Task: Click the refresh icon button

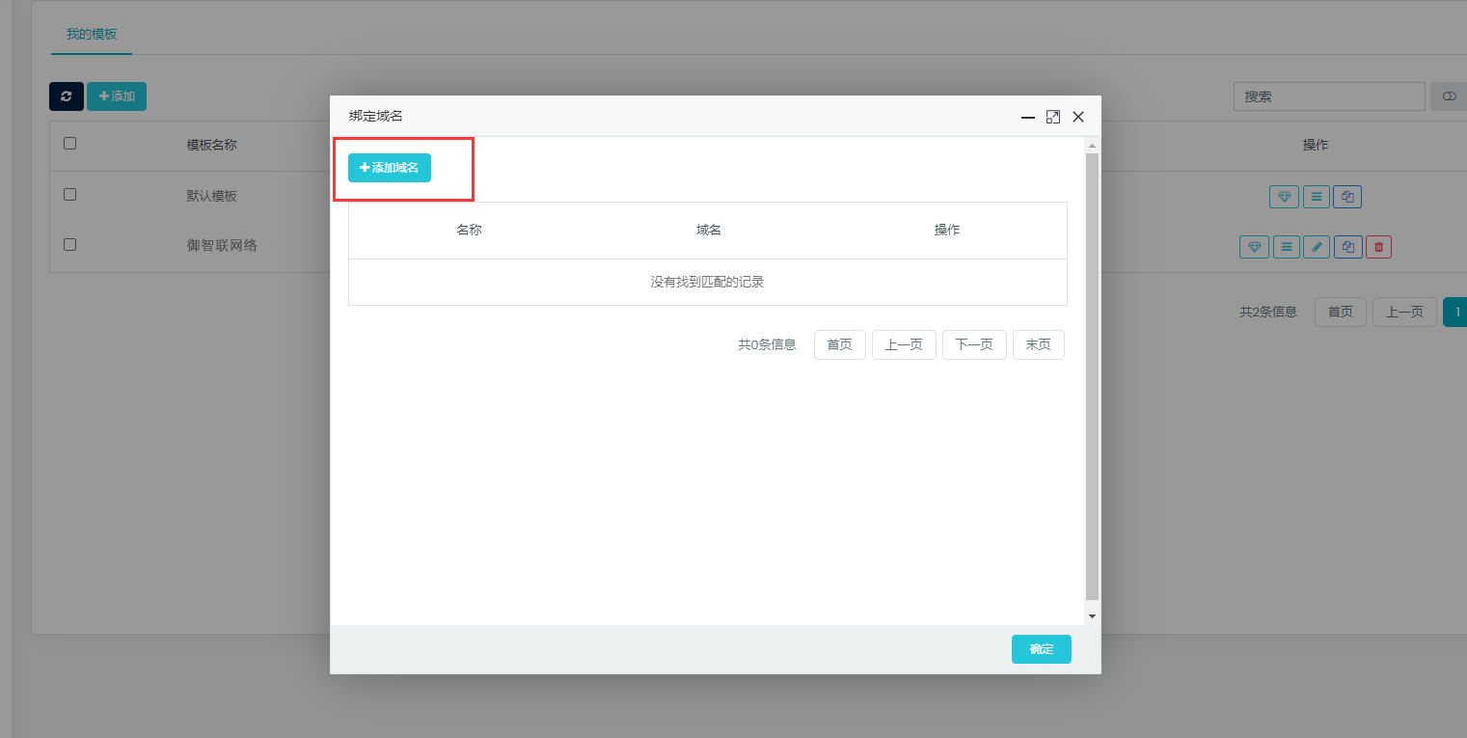Action: coord(67,96)
